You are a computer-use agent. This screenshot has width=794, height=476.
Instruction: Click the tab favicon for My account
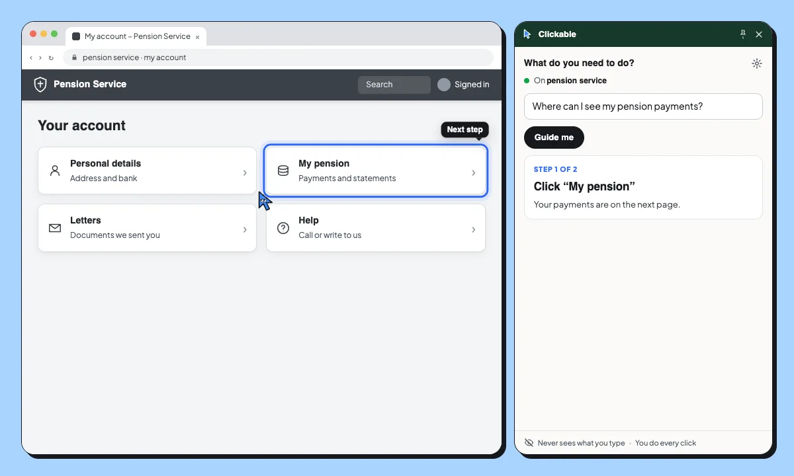(x=76, y=36)
